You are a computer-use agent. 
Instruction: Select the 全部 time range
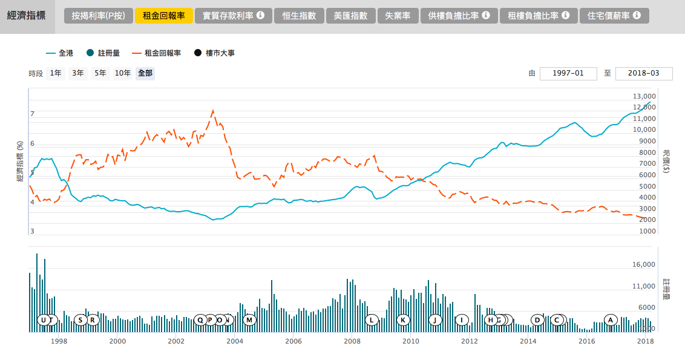(145, 73)
